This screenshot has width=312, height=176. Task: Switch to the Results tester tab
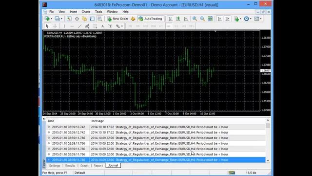[70, 166]
